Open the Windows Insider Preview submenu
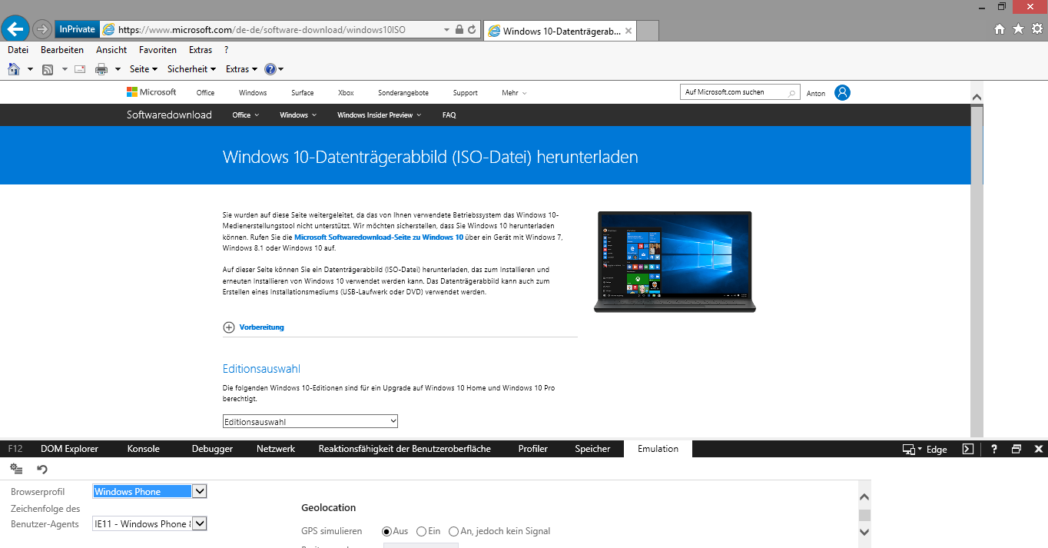 tap(379, 115)
